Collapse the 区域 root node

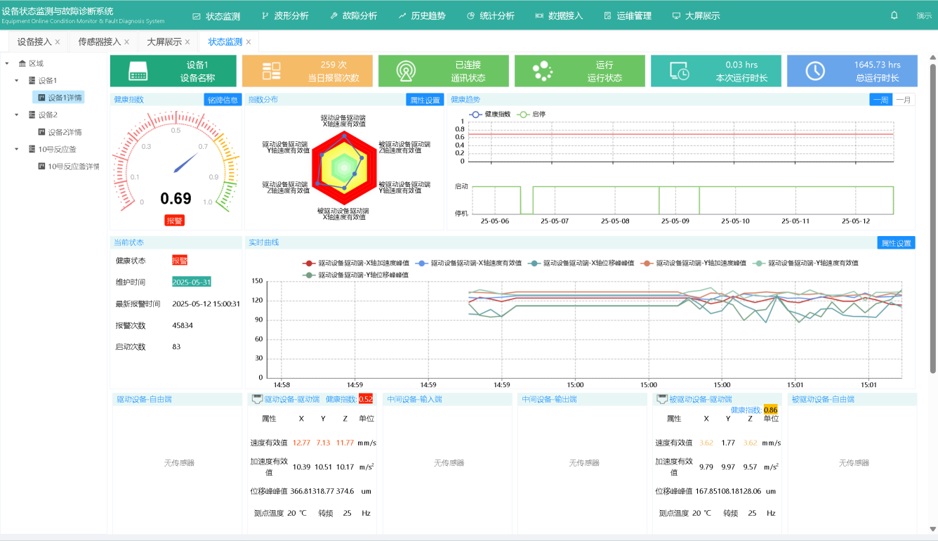coord(6,63)
